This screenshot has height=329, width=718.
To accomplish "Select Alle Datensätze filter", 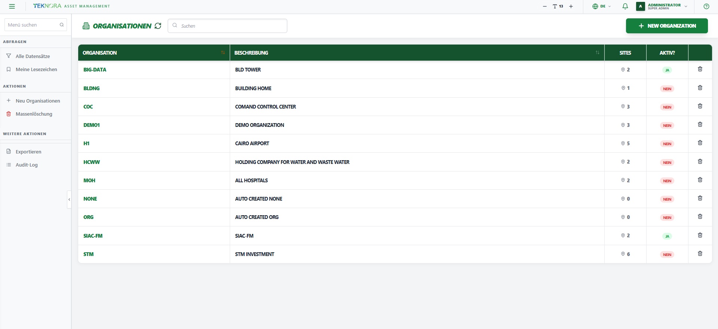I will [33, 56].
